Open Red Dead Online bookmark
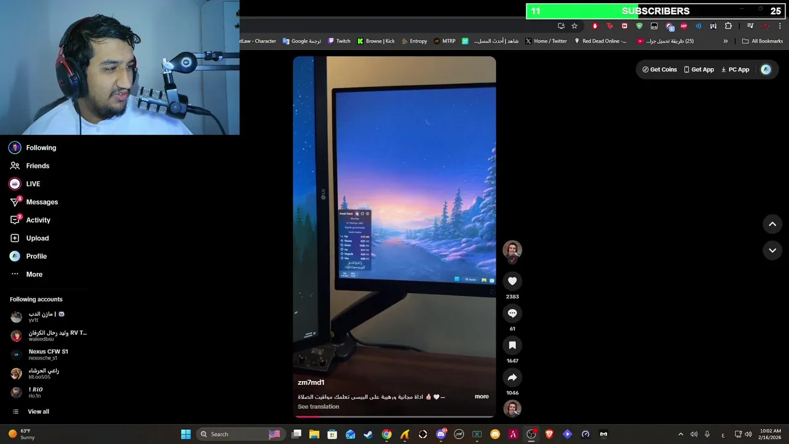 coord(600,41)
